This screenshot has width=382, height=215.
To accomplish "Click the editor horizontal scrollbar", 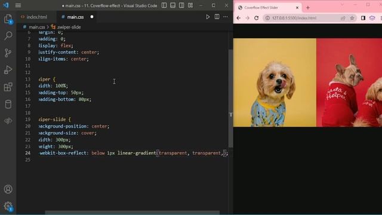I will (x=133, y=213).
